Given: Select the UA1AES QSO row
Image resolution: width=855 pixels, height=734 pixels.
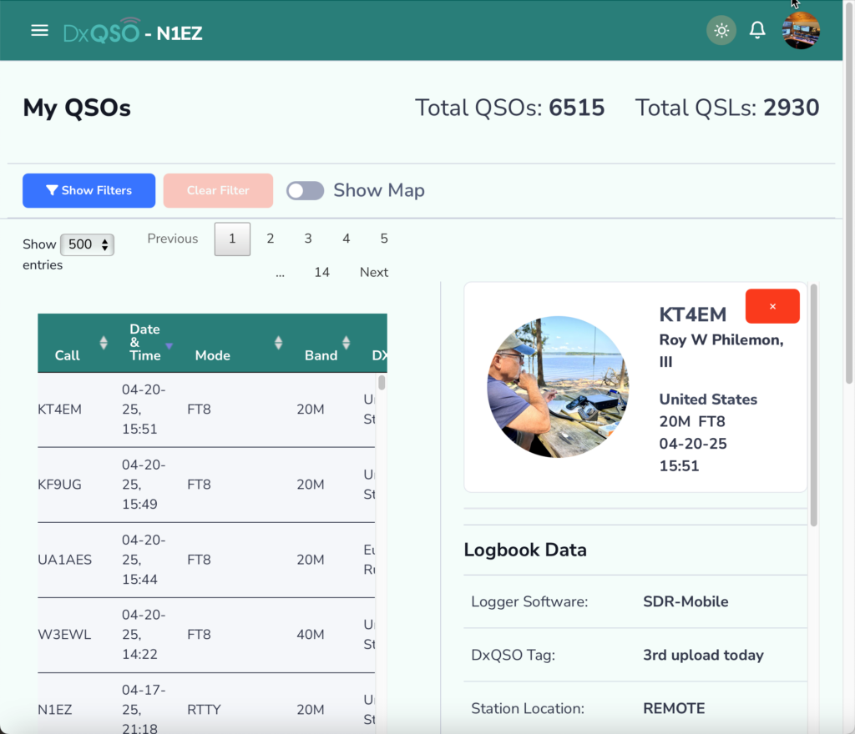Looking at the screenshot, I should coord(206,560).
